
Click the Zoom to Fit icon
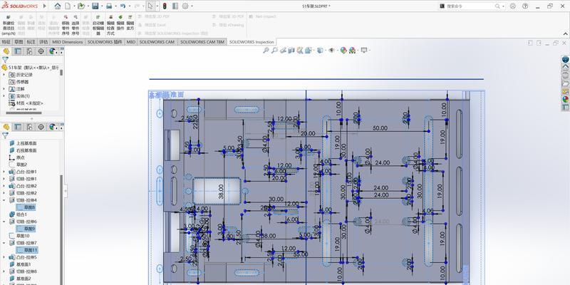(x=266, y=51)
